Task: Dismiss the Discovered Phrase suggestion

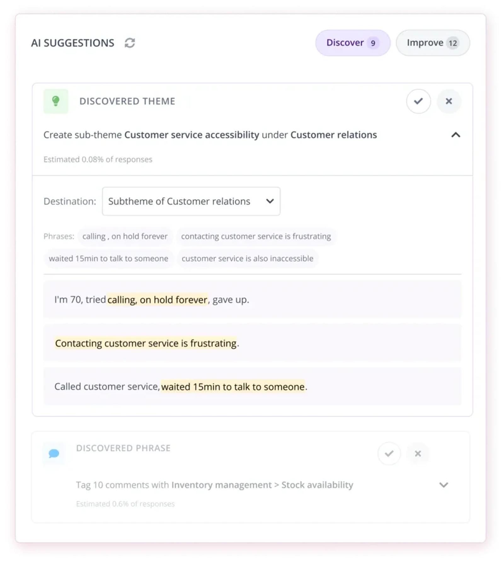Action: coord(418,453)
